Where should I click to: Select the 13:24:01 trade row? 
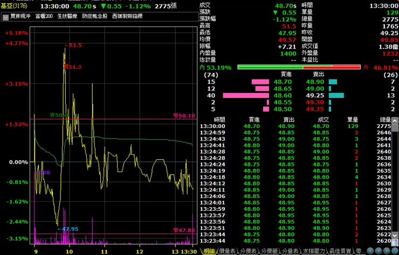coord(295,203)
